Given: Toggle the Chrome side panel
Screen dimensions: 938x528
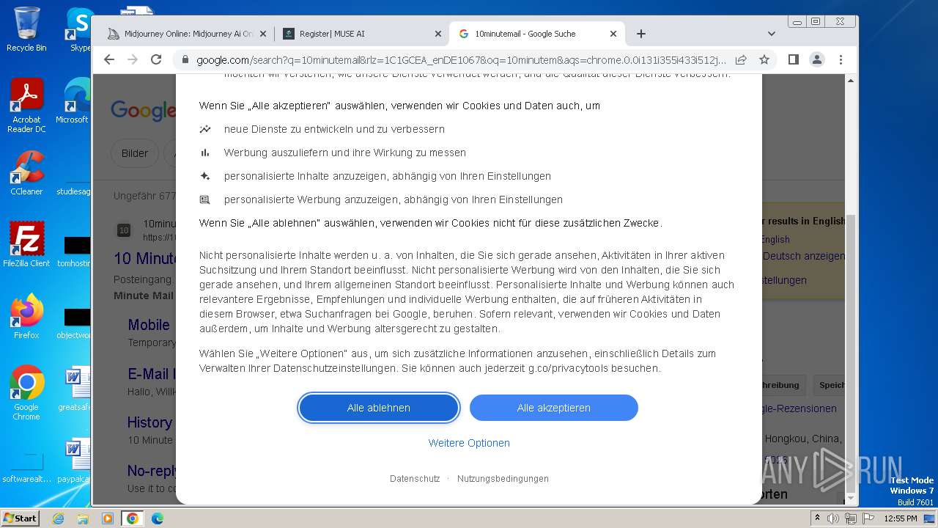Looking at the screenshot, I should pos(794,59).
